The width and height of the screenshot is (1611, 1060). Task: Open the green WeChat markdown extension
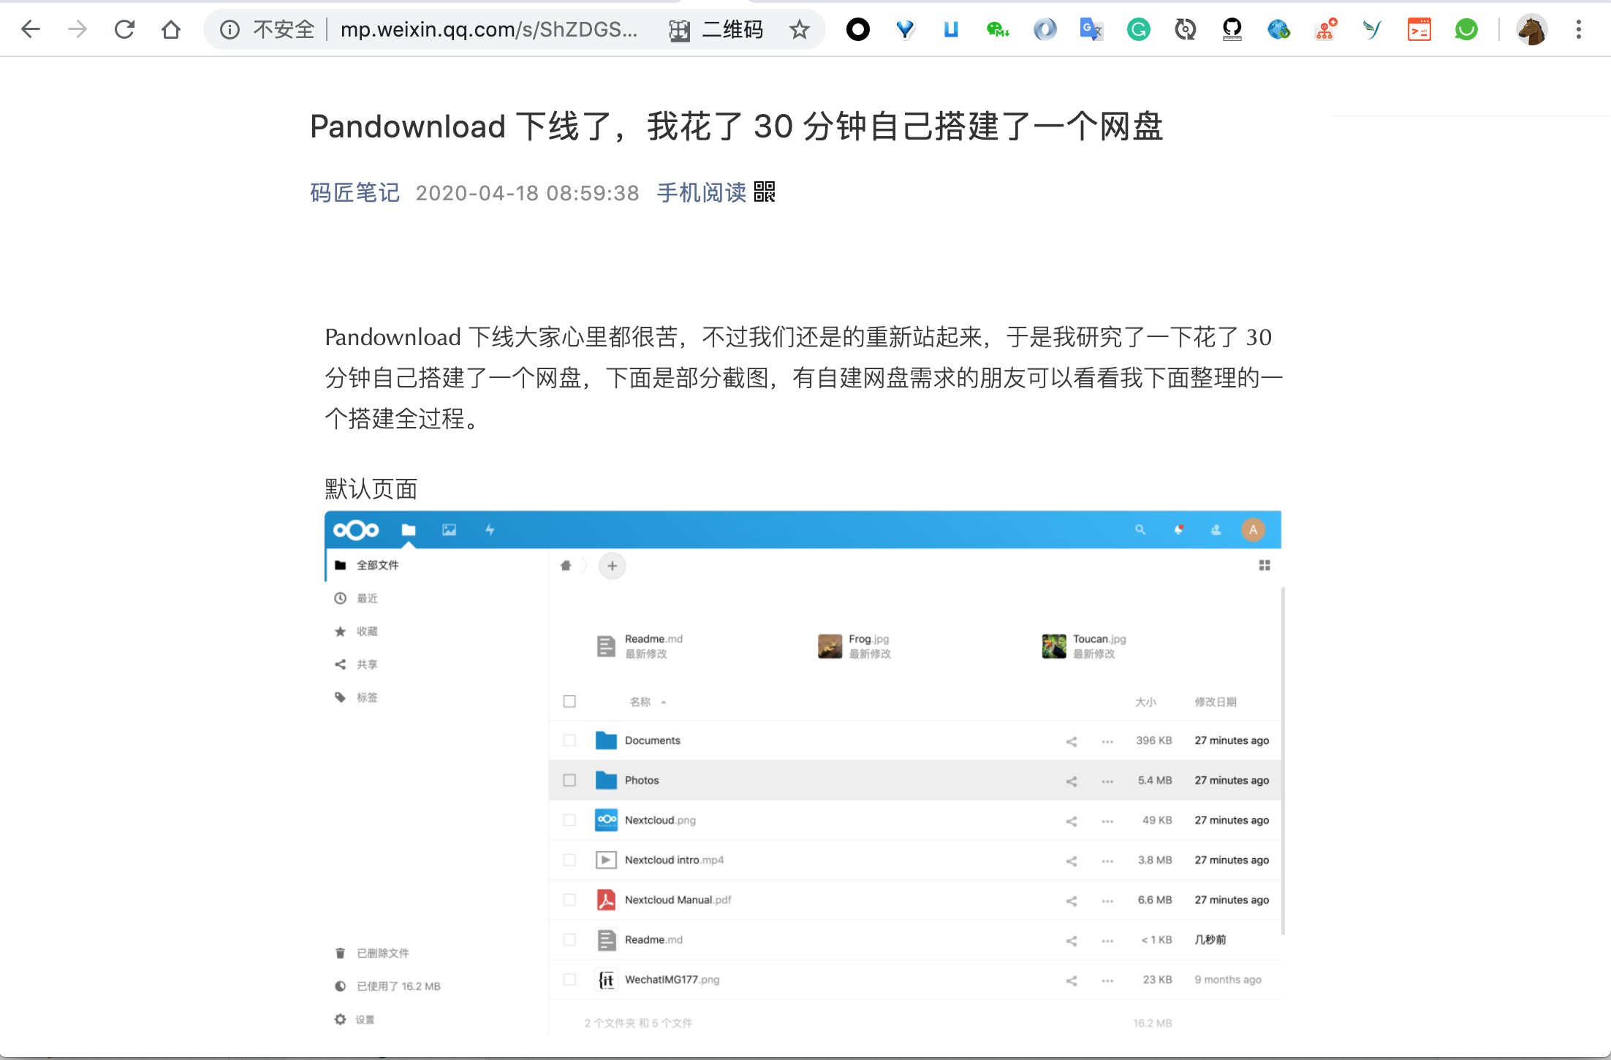[x=998, y=29]
